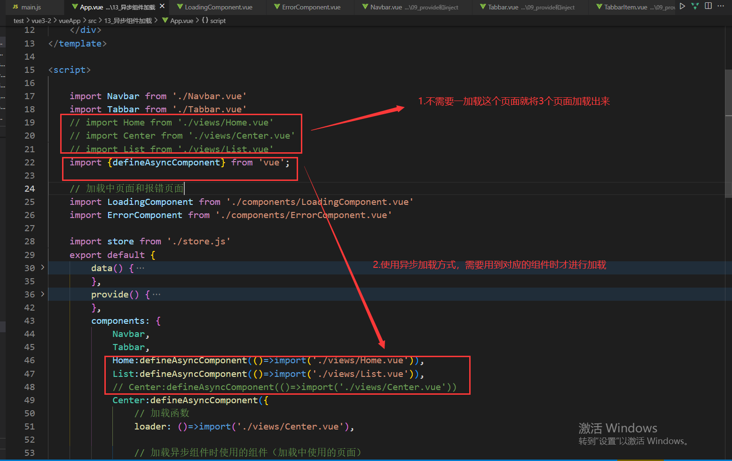Screen dimensions: 732x461
Task: Open the Navbar.vue tab
Action: [414, 7]
